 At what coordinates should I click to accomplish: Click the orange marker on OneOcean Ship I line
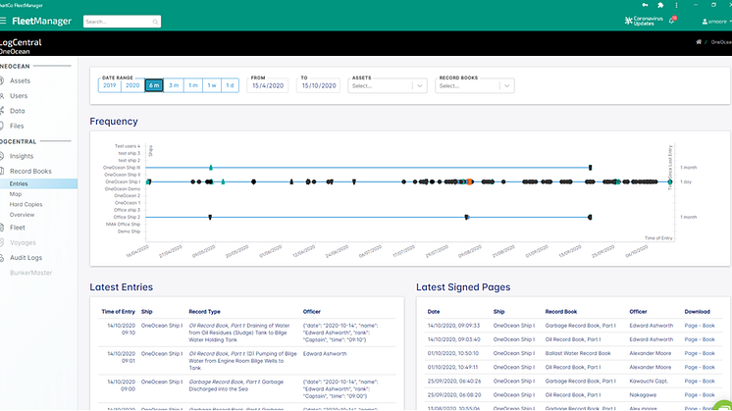[x=469, y=181]
